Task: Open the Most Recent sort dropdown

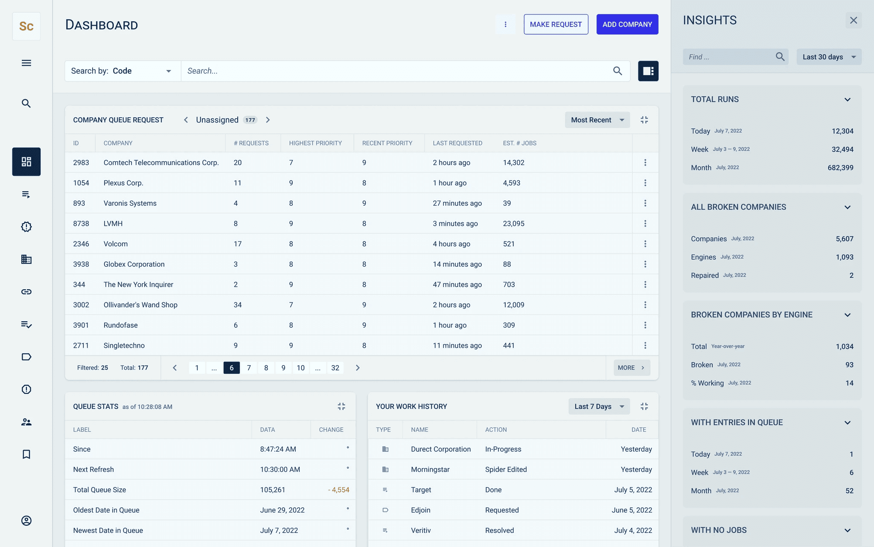Action: (x=597, y=120)
